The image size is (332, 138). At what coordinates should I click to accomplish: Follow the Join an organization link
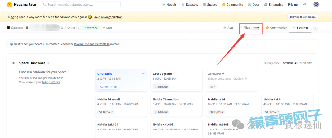pos(108,17)
